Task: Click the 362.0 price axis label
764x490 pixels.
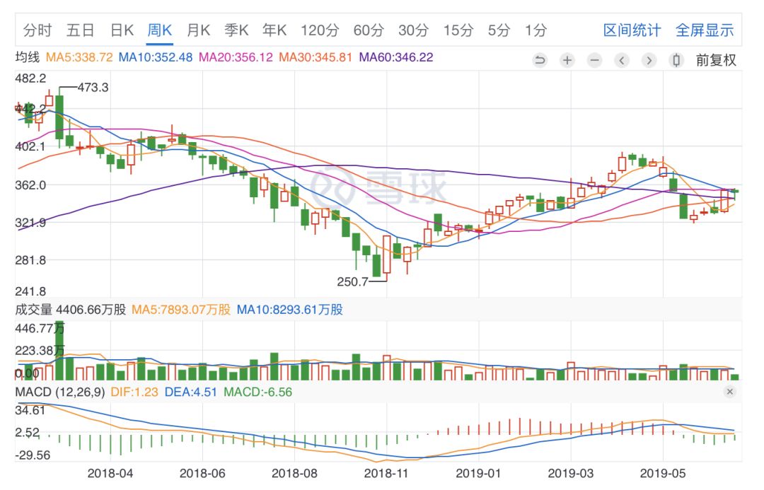Action: pos(30,185)
